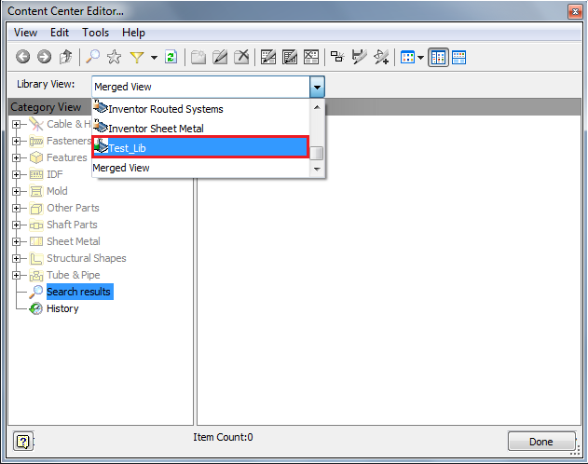Select Inventor Routed Systems library
The image size is (588, 464).
point(200,109)
